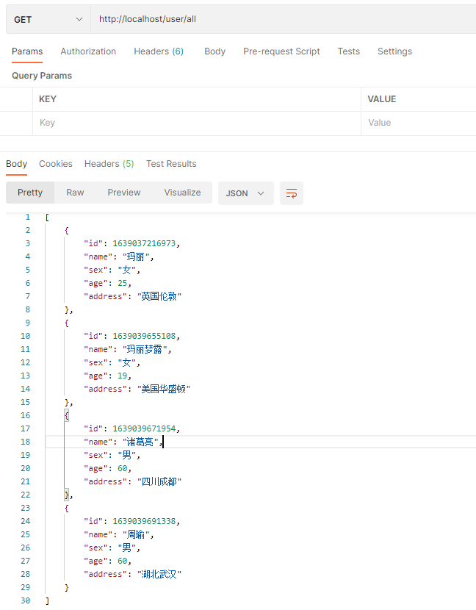
Task: Open the request Settings tab
Action: click(394, 51)
